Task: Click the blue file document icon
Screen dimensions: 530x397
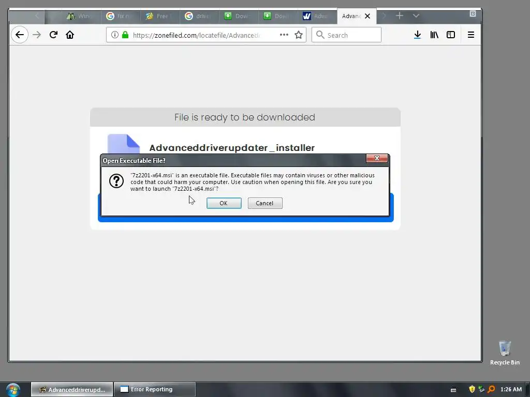Action: tap(123, 144)
